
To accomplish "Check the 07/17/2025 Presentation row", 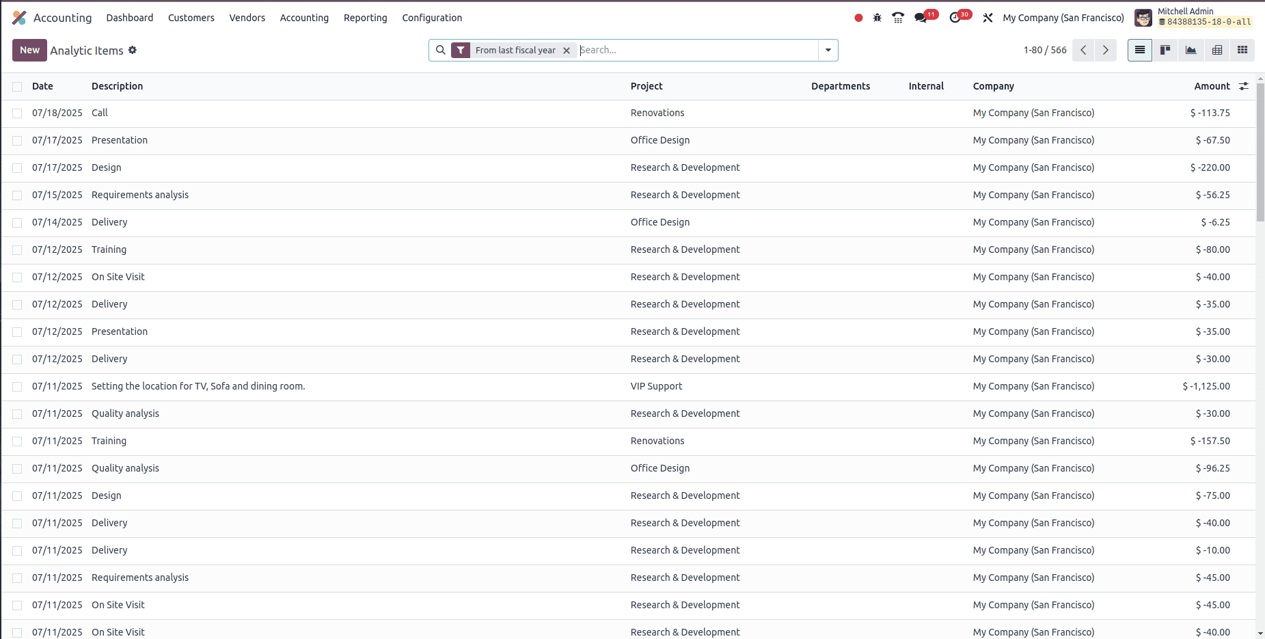I will coord(17,141).
